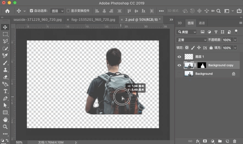
Task: Show the Background layer visibility box
Action: click(x=179, y=74)
